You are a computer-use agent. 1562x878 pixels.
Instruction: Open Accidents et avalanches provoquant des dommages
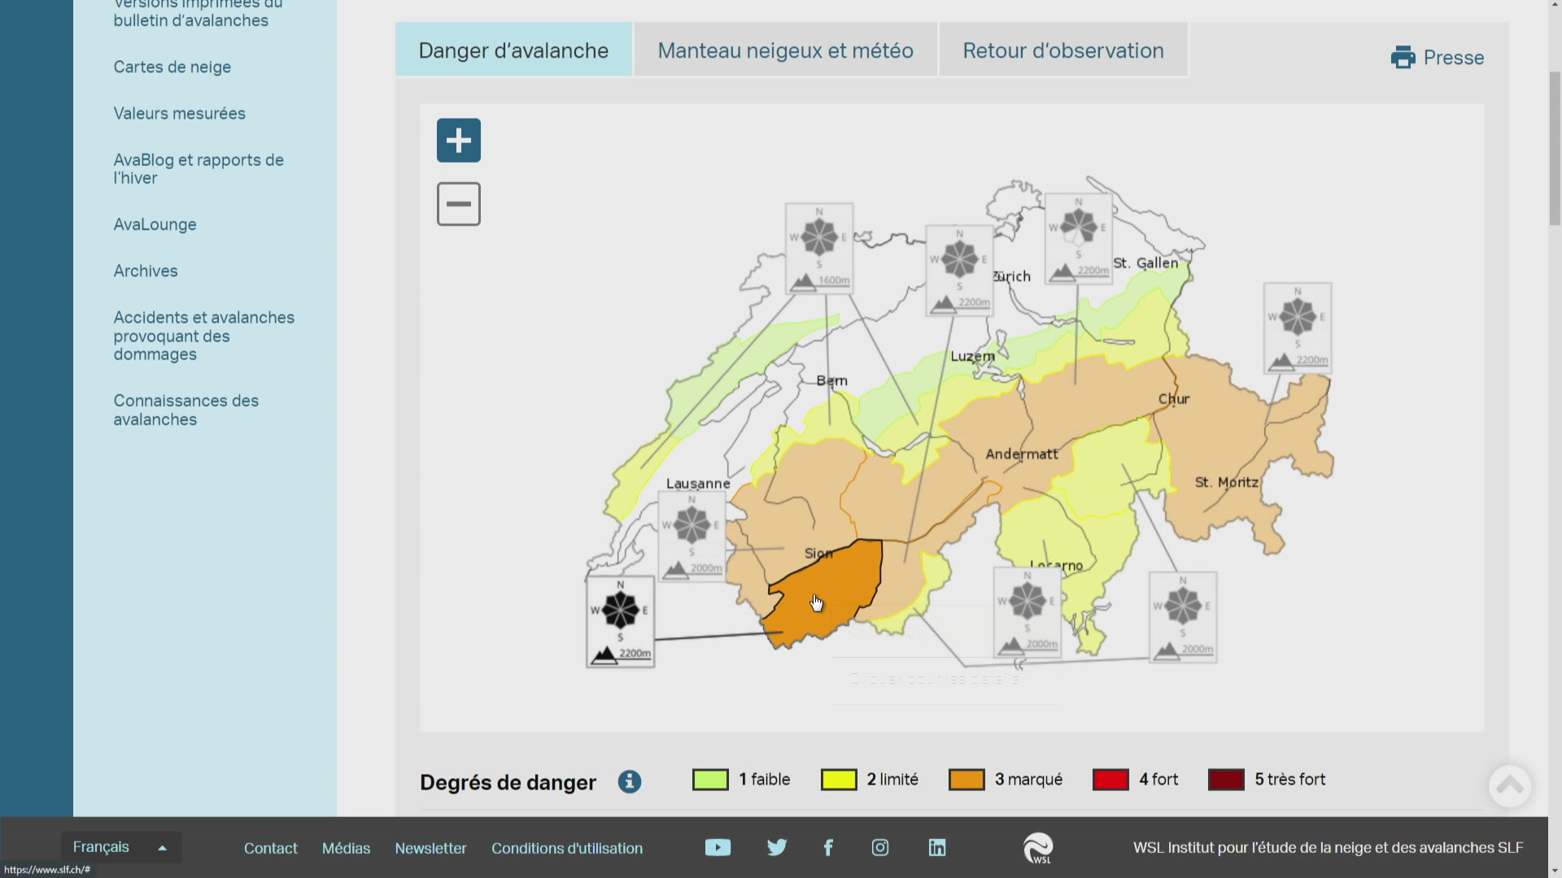point(204,336)
